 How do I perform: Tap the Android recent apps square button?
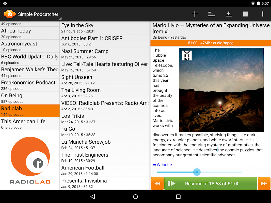pyautogui.click(x=178, y=197)
